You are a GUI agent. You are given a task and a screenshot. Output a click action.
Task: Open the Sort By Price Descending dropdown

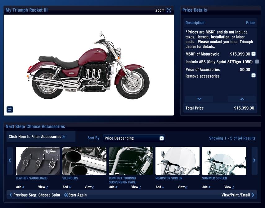click(134, 138)
